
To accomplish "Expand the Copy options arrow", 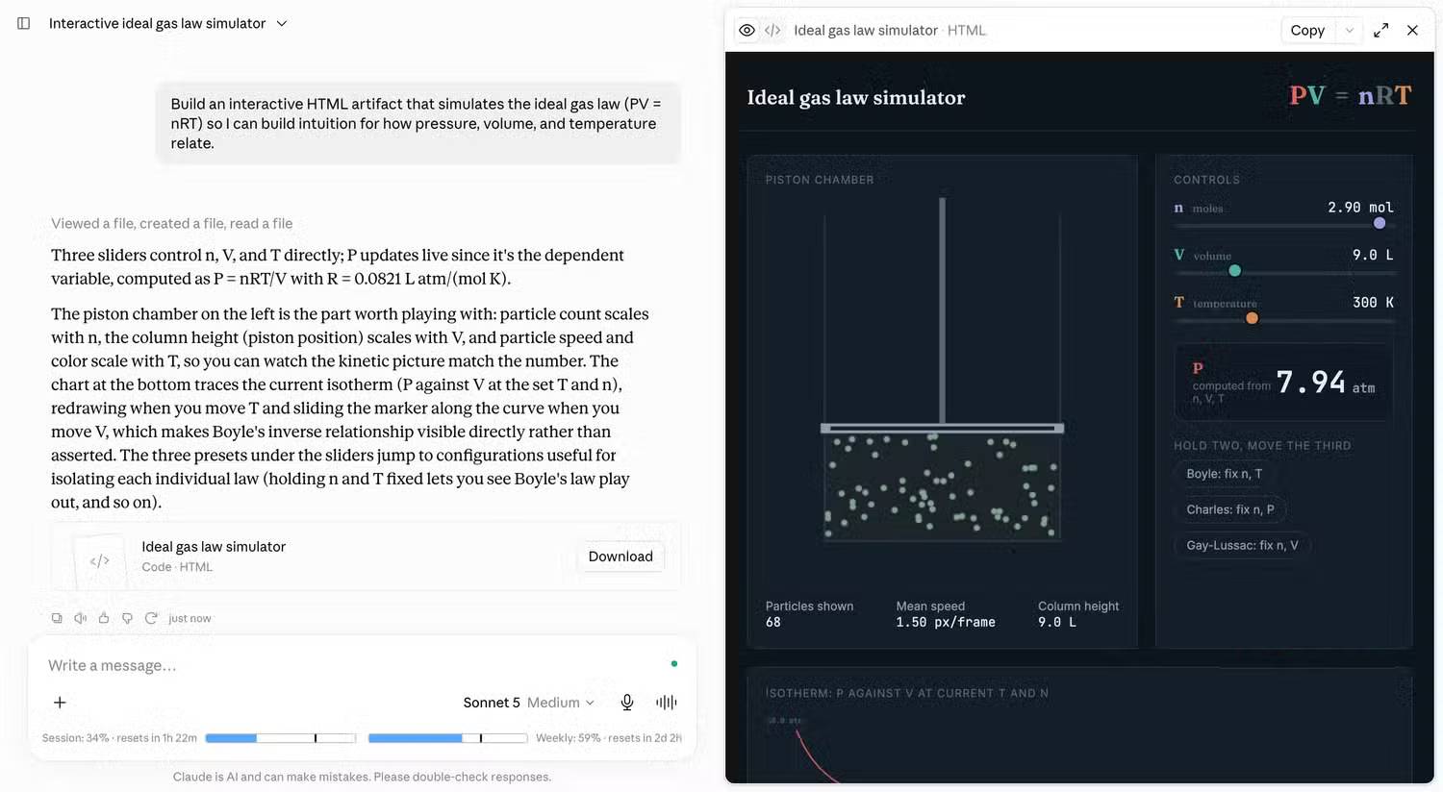I will coord(1350,30).
